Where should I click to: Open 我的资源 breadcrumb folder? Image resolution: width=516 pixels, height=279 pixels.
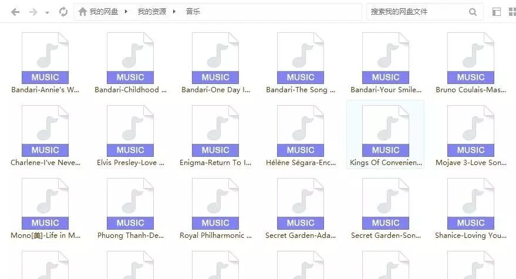(151, 12)
